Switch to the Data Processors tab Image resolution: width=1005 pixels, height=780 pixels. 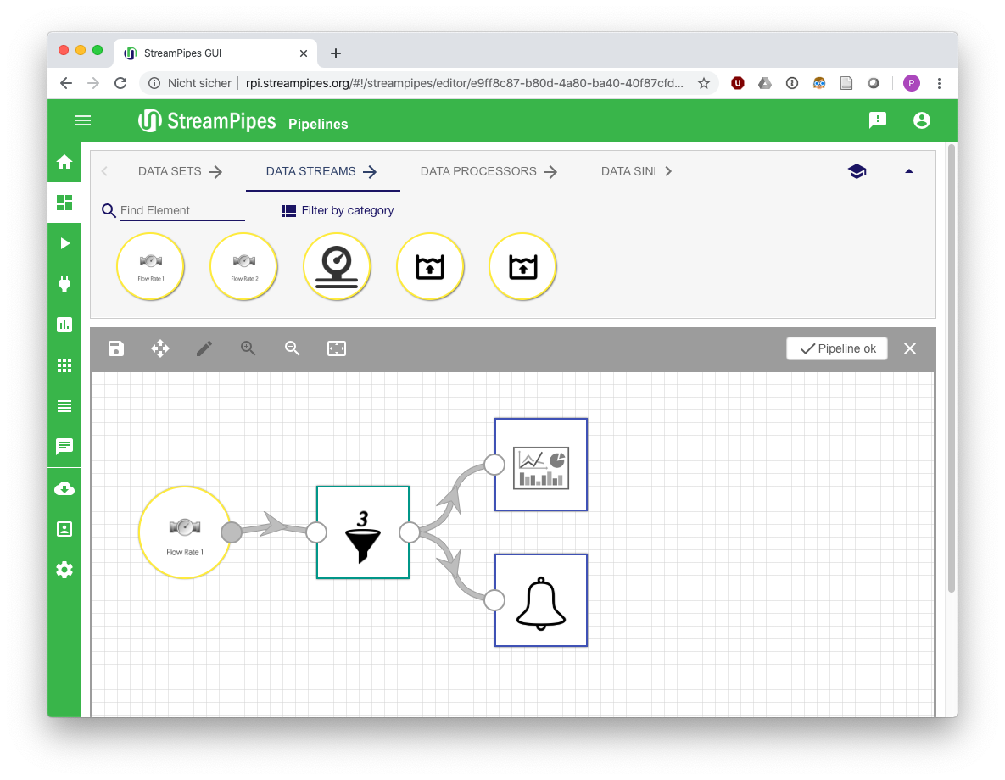489,171
